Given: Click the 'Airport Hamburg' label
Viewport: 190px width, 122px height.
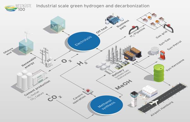Looking at the screenshot, I should [x=162, y=109].
